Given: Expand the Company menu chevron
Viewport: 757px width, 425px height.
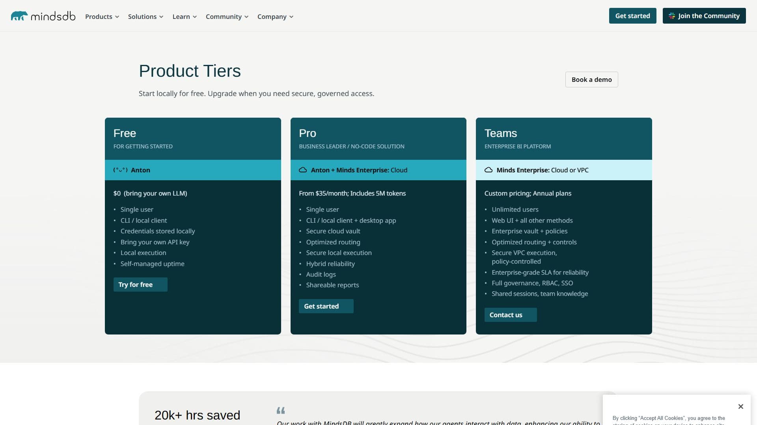Looking at the screenshot, I should click(x=291, y=17).
